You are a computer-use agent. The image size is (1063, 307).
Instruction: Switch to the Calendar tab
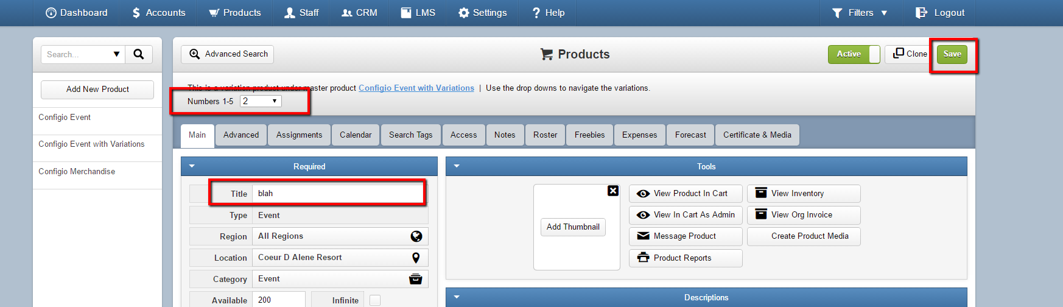[356, 135]
